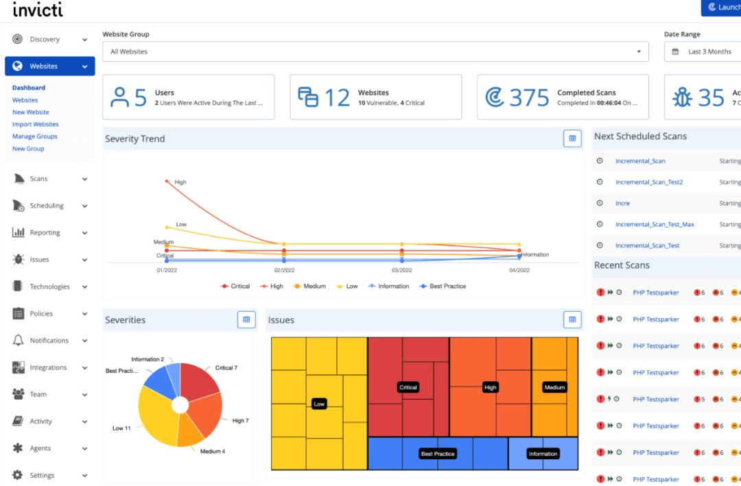Open the Incremental_Scan_Test_Max scheduled scan link

click(655, 225)
